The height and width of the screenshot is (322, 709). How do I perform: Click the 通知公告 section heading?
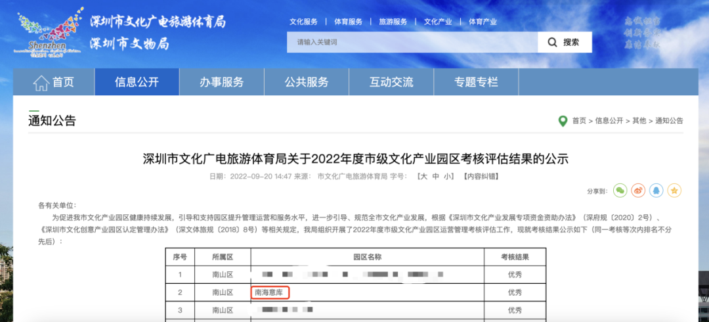coord(52,121)
